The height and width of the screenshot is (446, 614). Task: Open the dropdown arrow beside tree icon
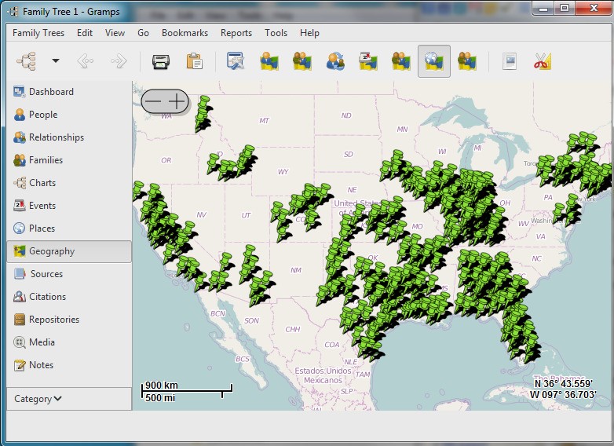56,61
